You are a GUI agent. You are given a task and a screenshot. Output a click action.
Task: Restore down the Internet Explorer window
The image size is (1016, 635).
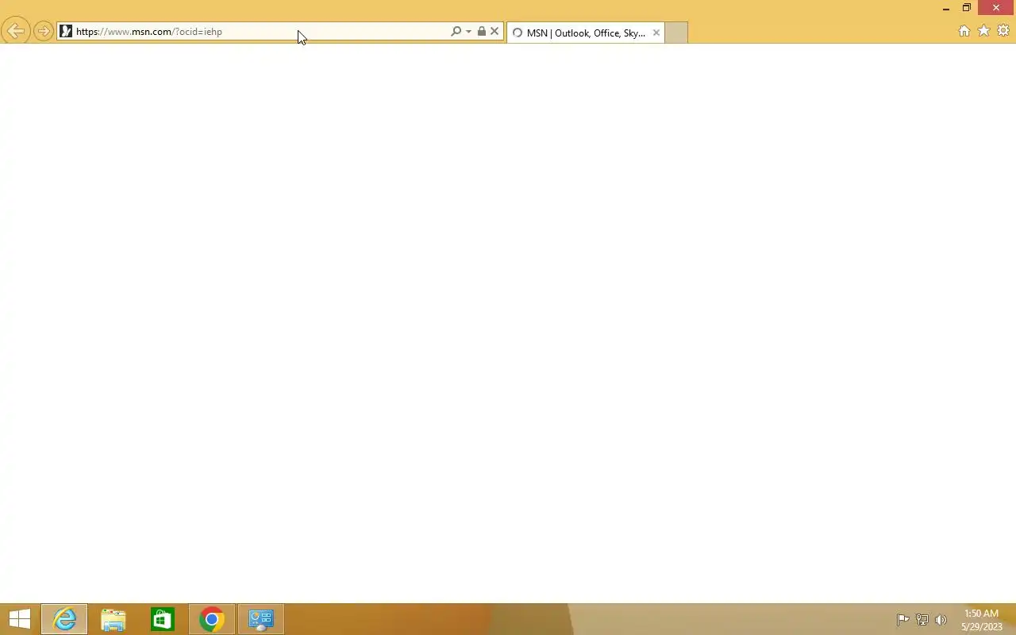point(967,8)
